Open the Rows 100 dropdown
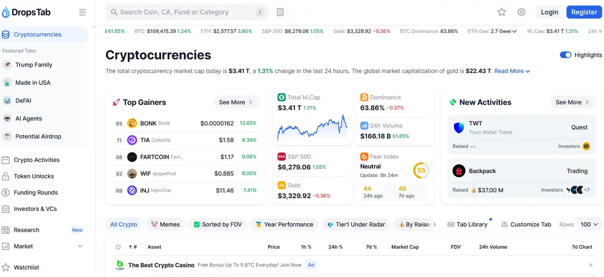 [589, 224]
